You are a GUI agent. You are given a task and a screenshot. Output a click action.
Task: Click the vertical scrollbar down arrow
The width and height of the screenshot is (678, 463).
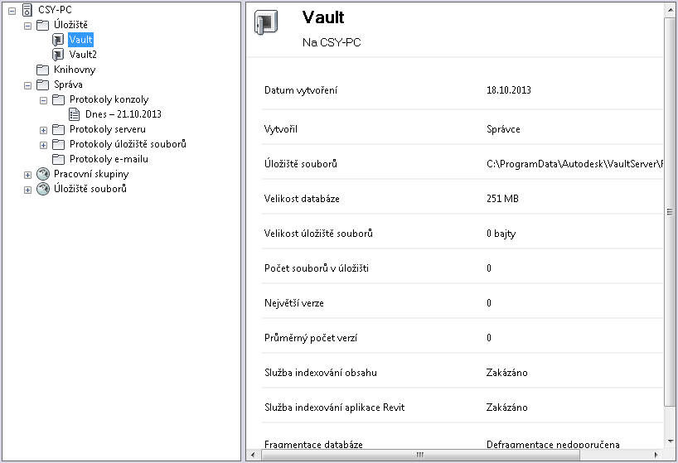(x=670, y=441)
